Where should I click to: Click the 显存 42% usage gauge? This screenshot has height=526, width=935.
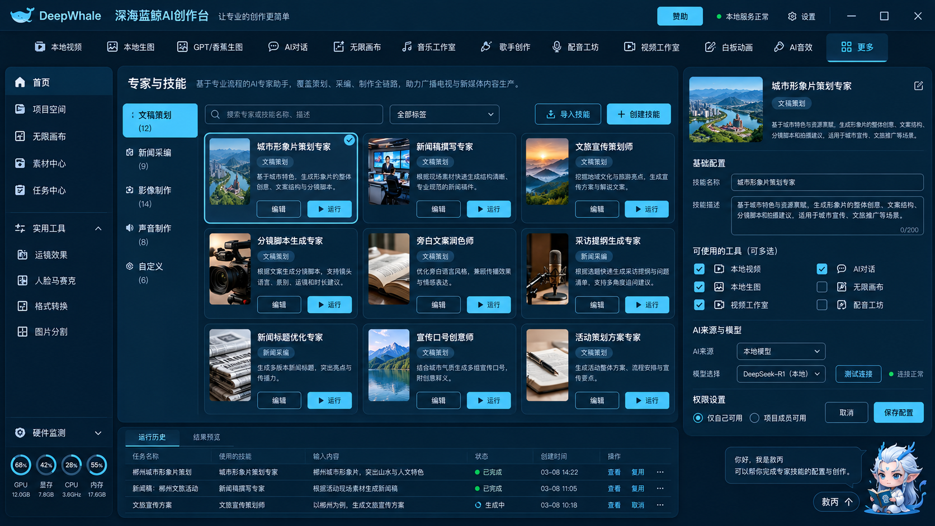46,465
